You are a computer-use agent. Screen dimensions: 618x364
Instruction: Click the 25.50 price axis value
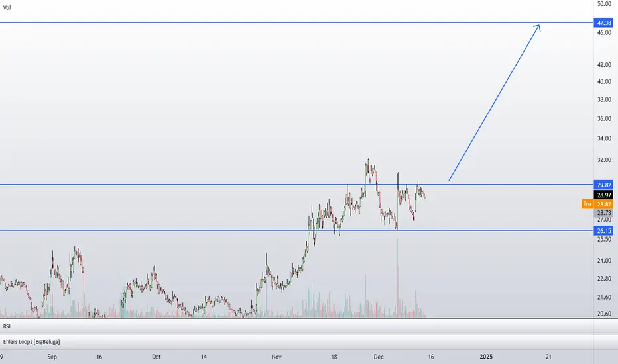[x=604, y=239]
